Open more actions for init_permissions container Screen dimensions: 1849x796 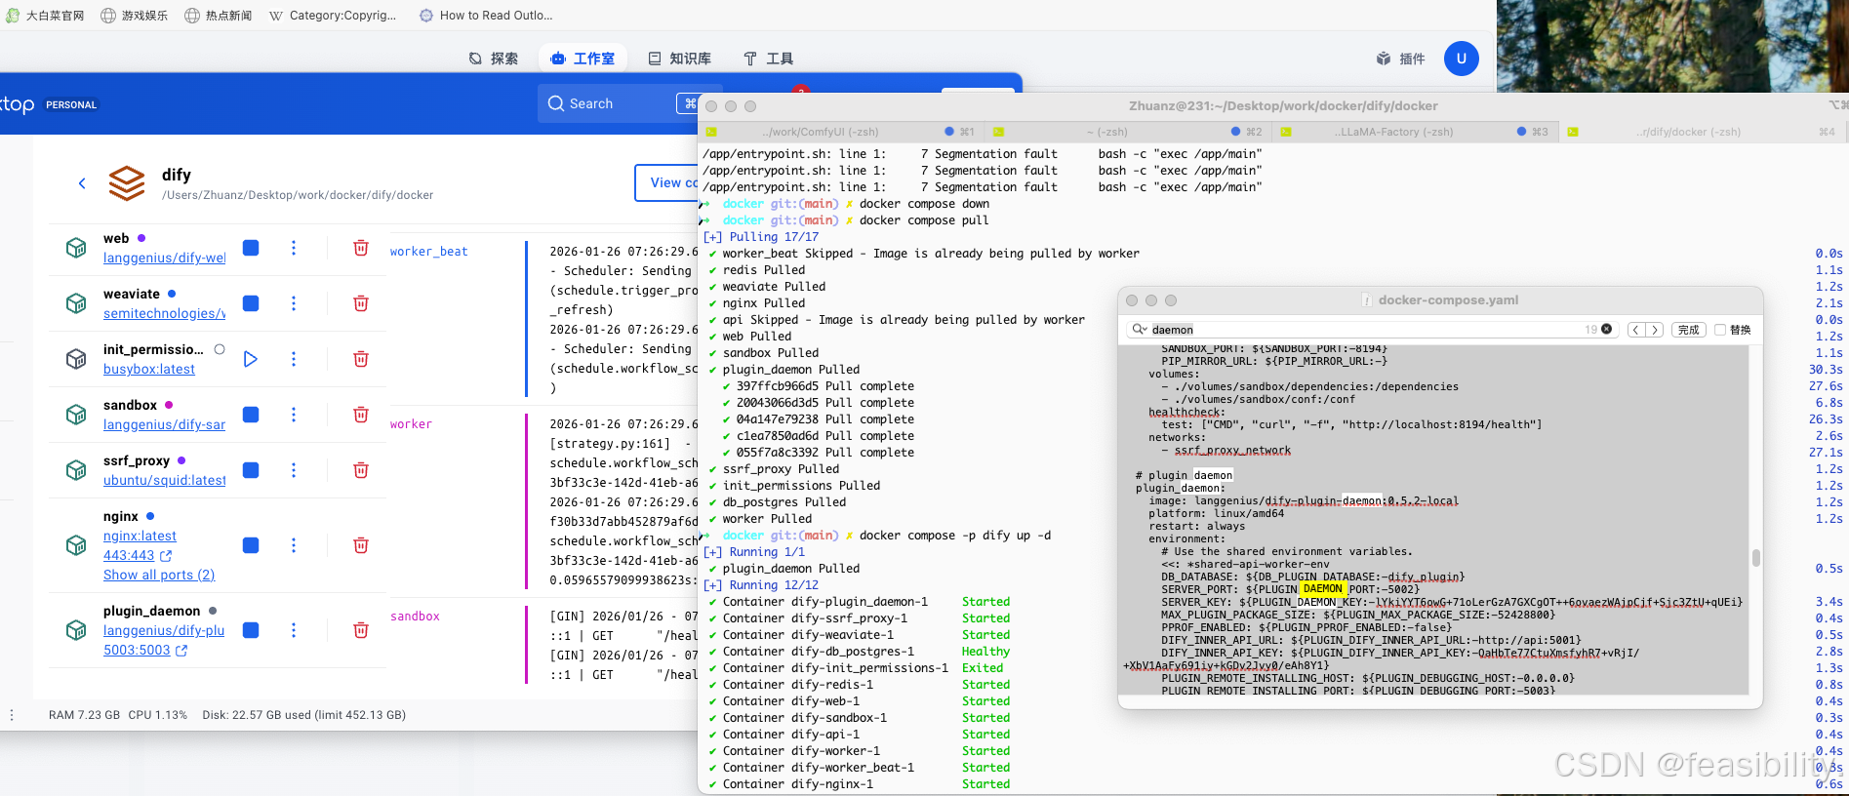coord(294,359)
